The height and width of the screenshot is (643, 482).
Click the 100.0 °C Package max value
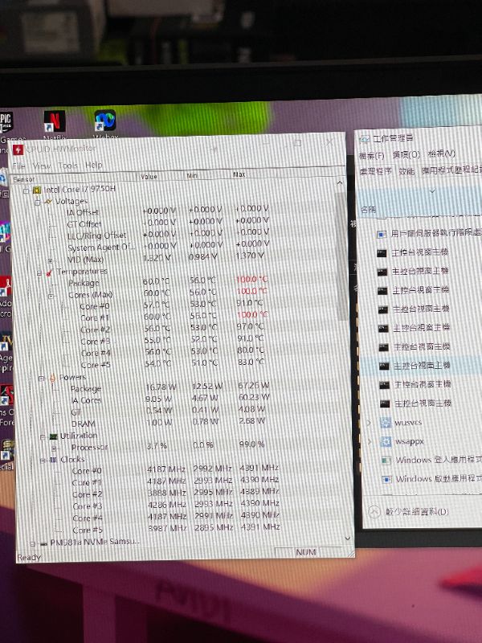tap(251, 280)
